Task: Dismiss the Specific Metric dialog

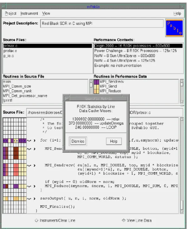Action: click(x=78, y=141)
